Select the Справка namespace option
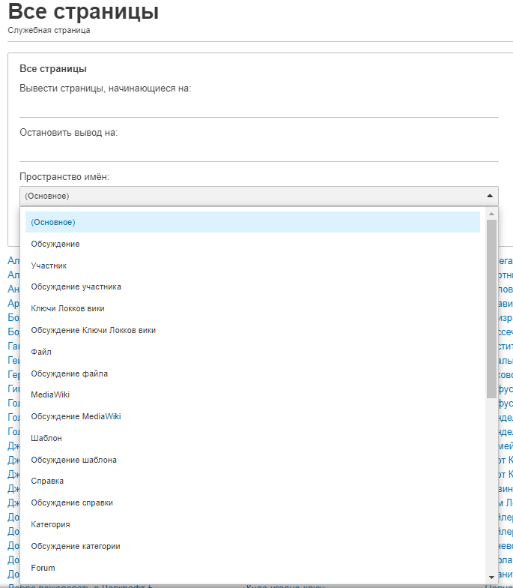The image size is (513, 588). click(x=252, y=481)
